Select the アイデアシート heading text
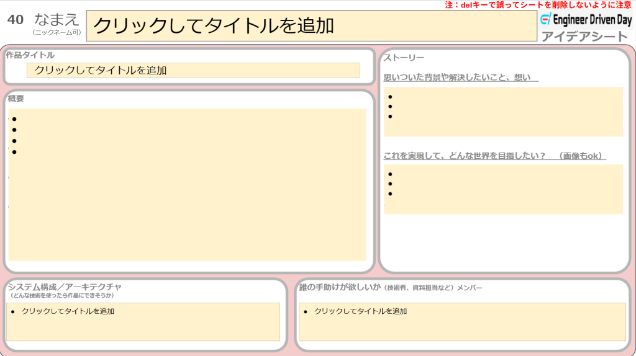The width and height of the screenshot is (636, 356). pos(584,37)
